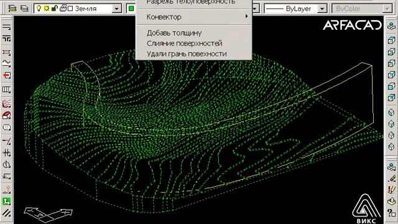Click the green color control swatch

click(x=131, y=9)
